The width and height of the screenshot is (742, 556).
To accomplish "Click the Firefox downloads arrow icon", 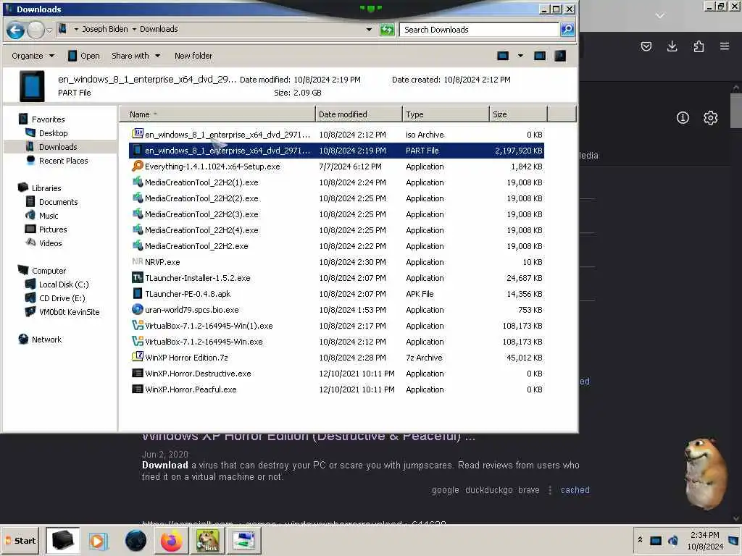I will (672, 46).
